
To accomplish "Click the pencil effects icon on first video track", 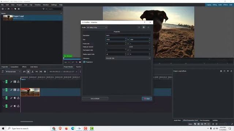I will coord(11,82).
